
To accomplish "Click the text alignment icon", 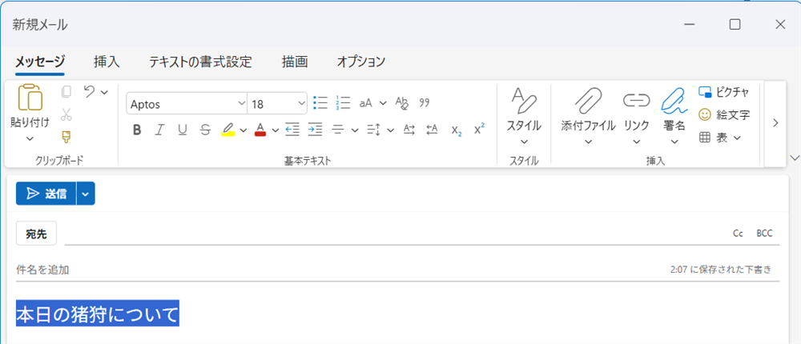I will [x=338, y=130].
